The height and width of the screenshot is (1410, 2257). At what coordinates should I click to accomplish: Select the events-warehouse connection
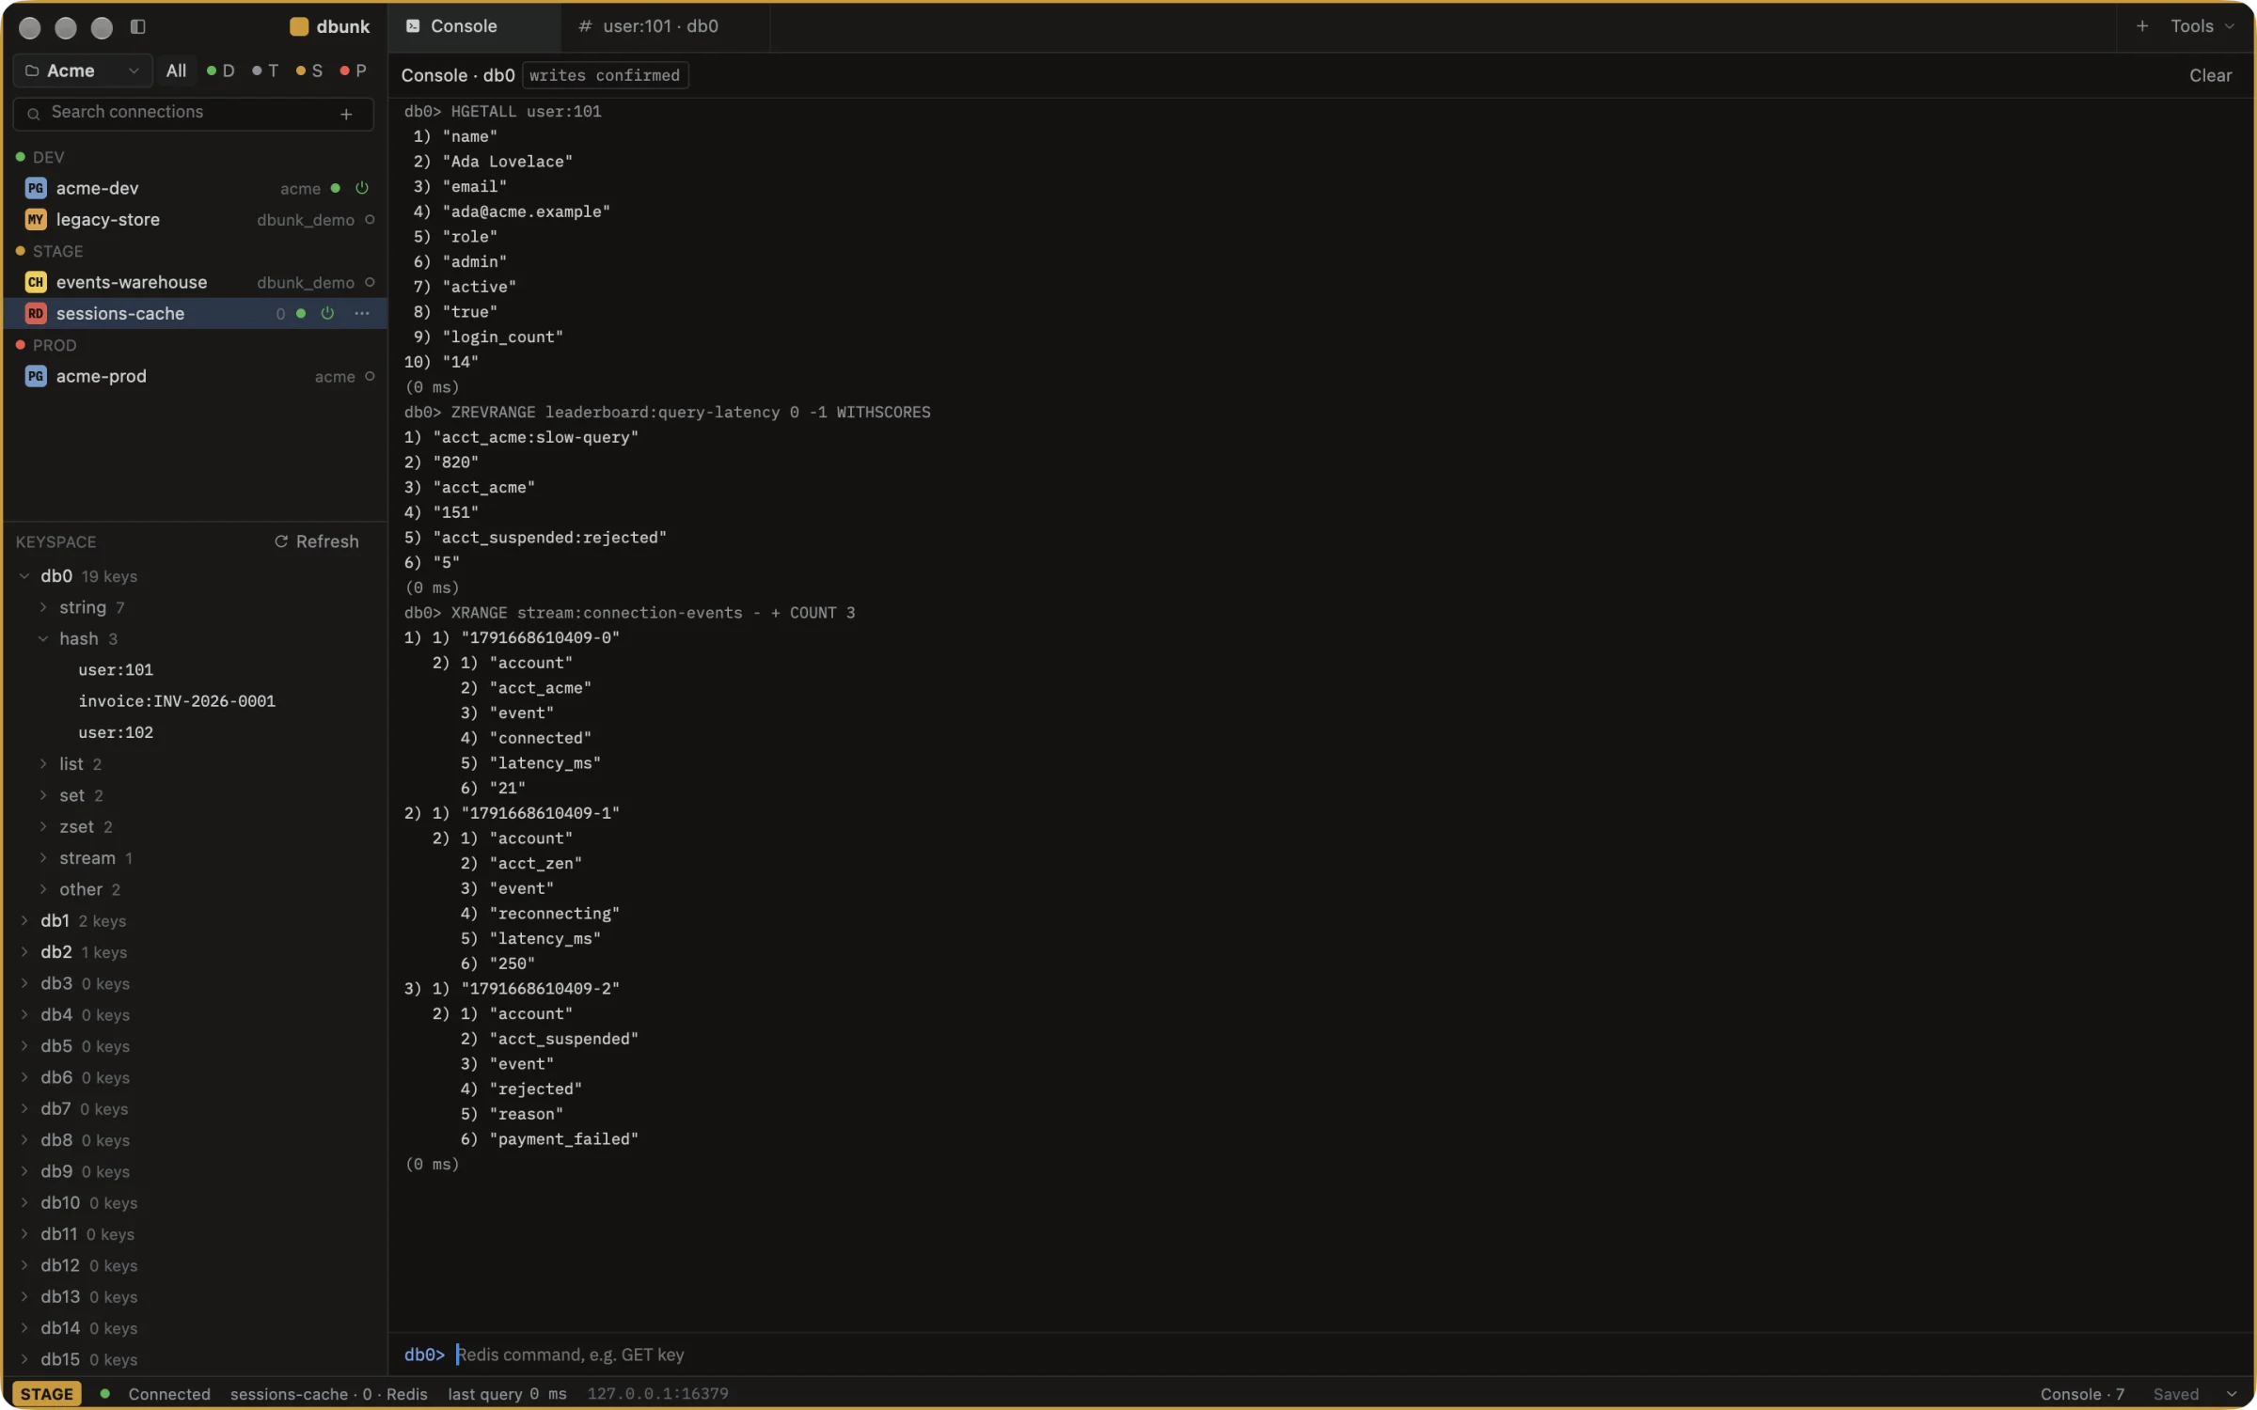(x=196, y=282)
